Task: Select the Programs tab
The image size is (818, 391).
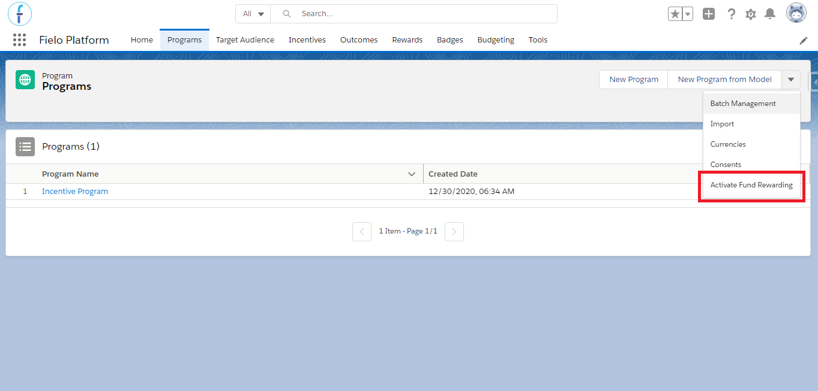Action: (184, 40)
